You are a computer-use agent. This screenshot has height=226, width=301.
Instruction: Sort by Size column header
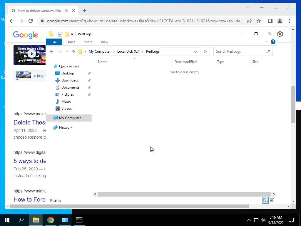click(x=255, y=62)
